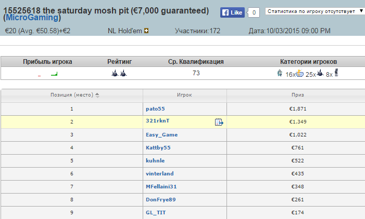
Task: Click the second shark rating icon
Action: [123, 73]
